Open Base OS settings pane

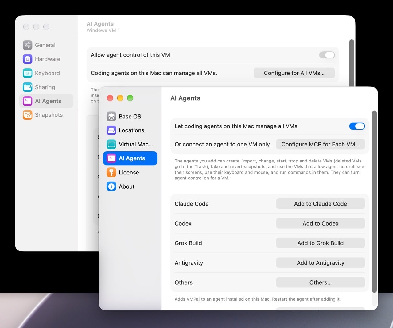tap(130, 117)
